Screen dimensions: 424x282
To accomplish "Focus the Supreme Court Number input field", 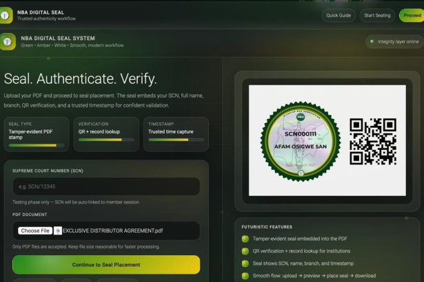I will 106,187.
